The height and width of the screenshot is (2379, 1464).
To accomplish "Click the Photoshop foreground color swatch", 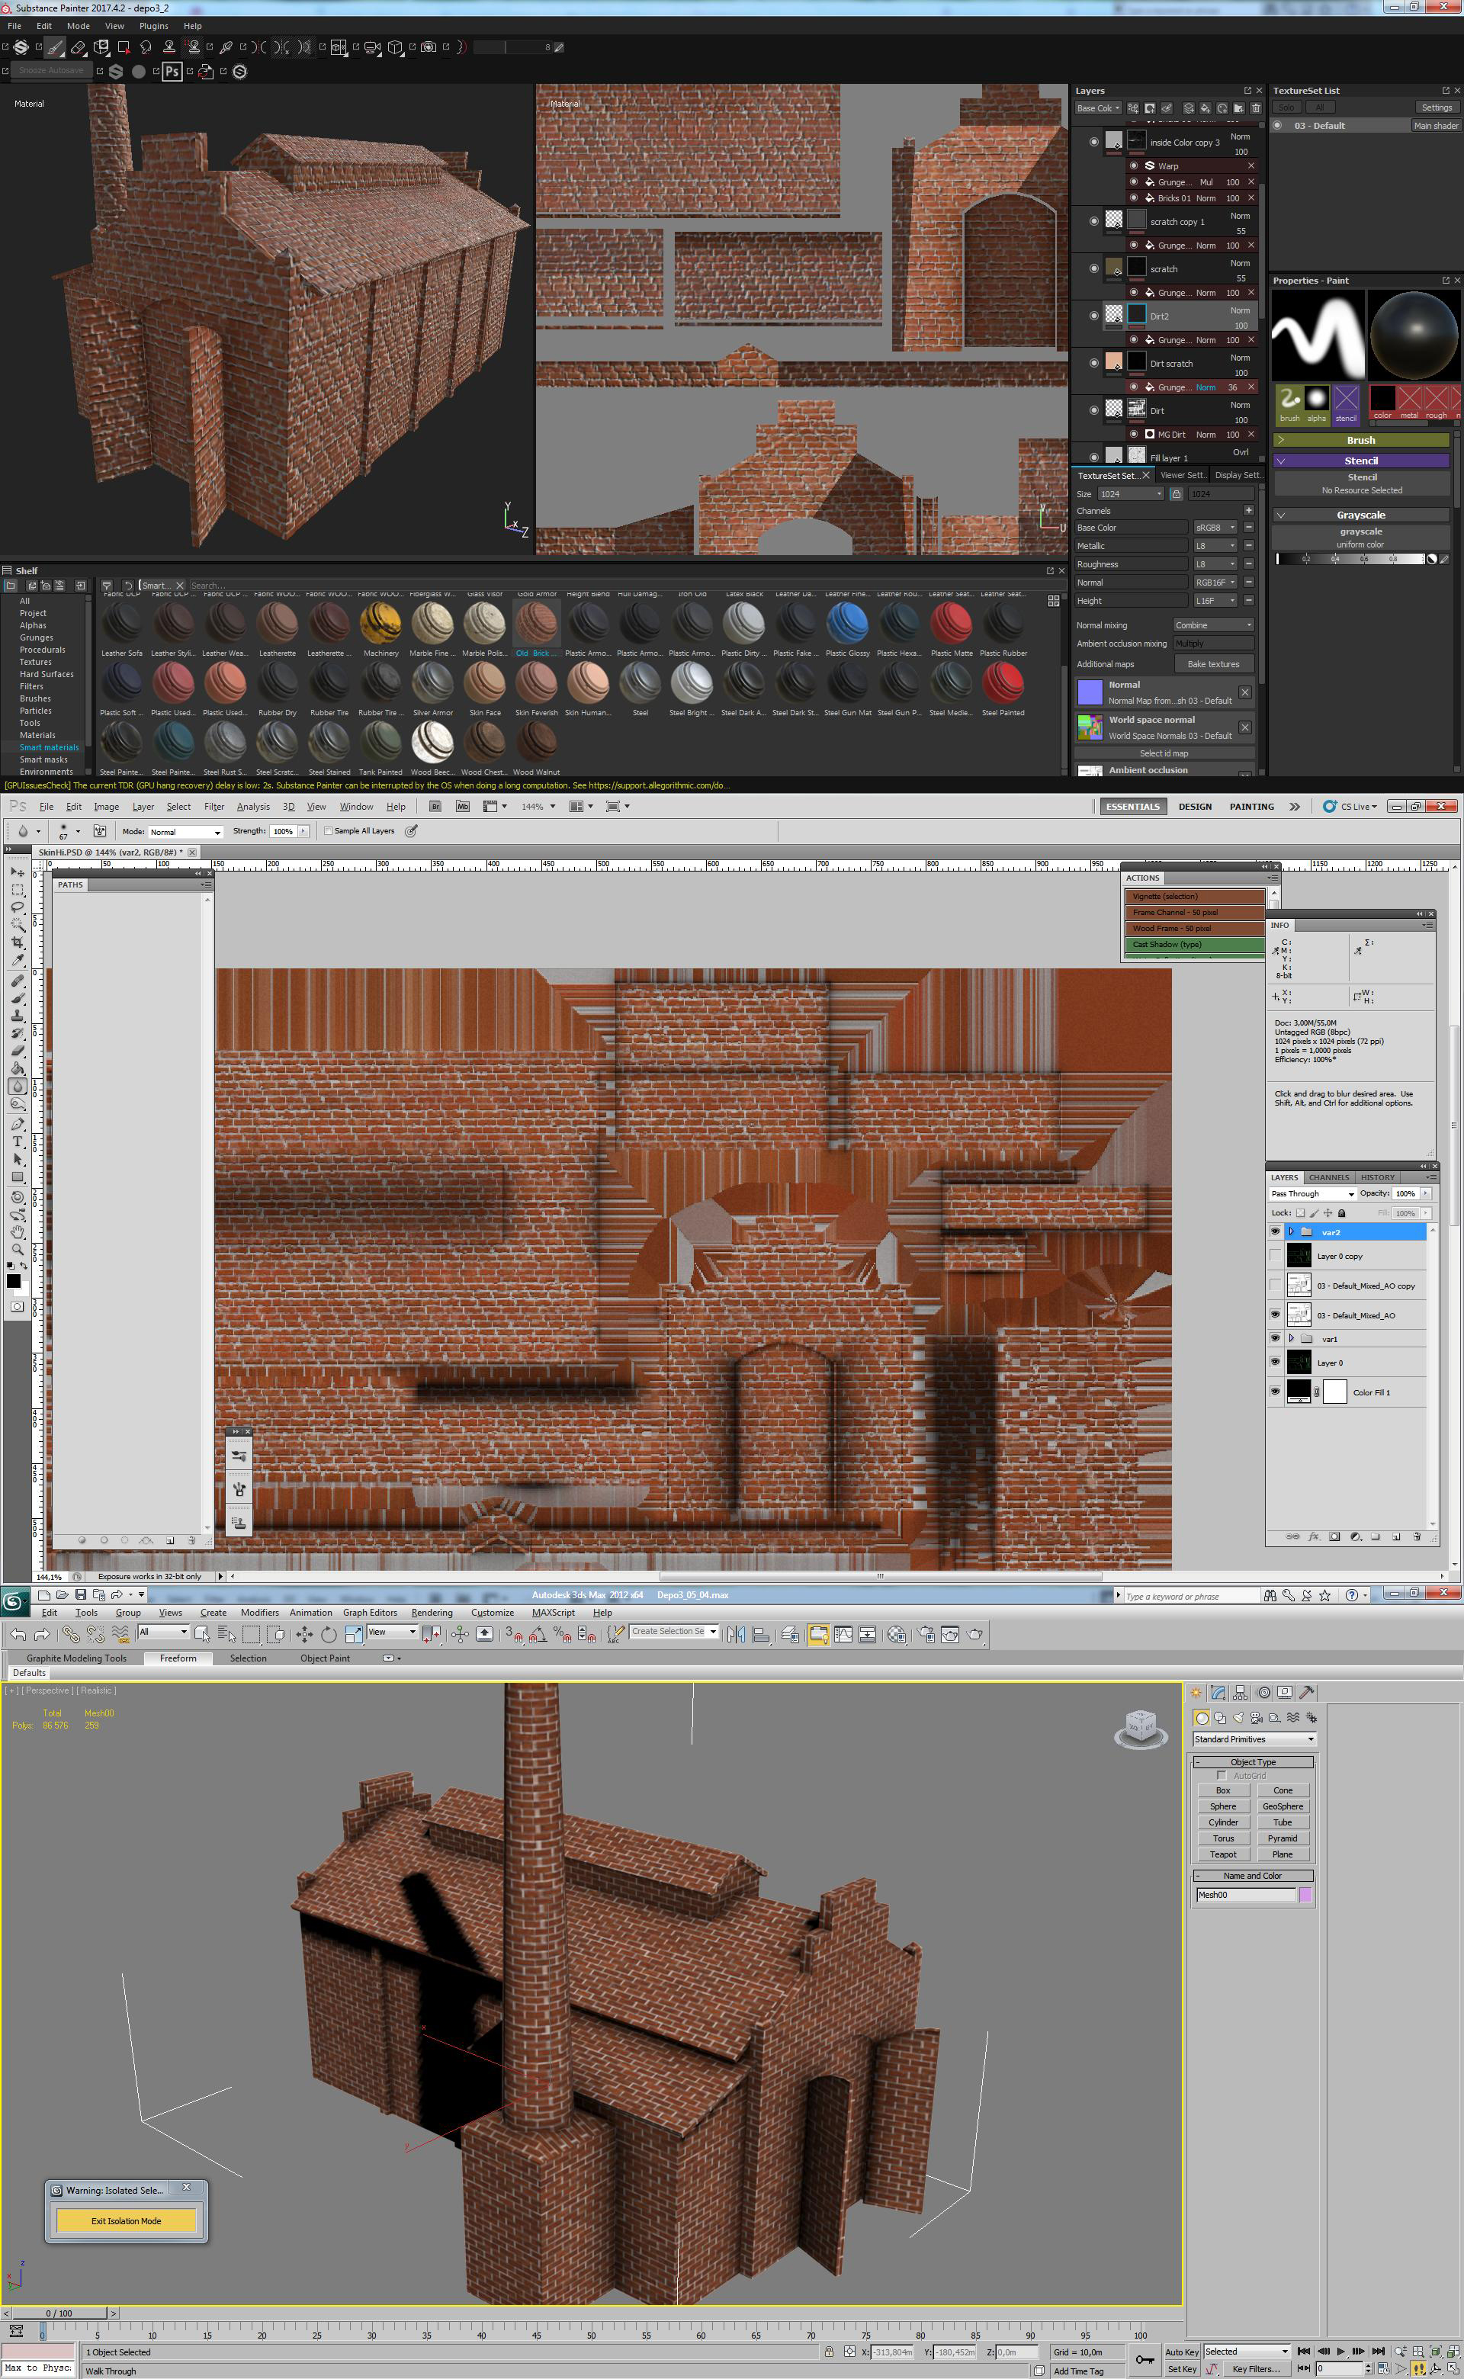I will tap(13, 1280).
